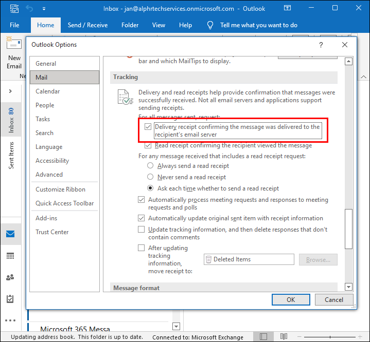
Task: Select the Accessibility options category
Action: (x=64, y=161)
